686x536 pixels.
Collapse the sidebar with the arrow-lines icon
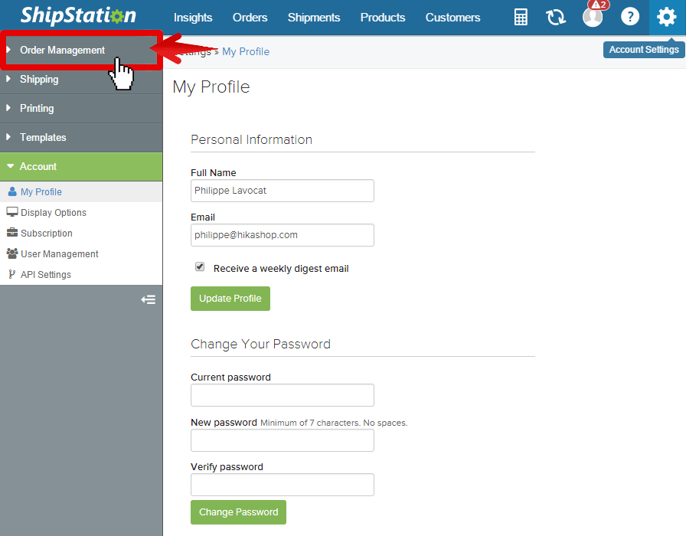click(x=149, y=299)
